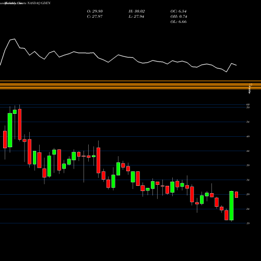Click the 34 price axis label
The image size is (261, 261).
point(248,180)
